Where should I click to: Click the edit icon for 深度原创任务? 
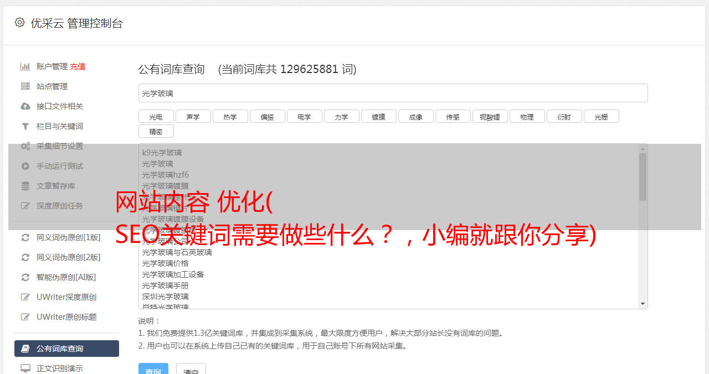[x=25, y=206]
